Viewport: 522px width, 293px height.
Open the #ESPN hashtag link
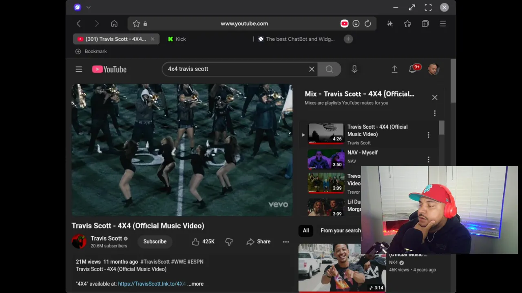[x=195, y=262]
